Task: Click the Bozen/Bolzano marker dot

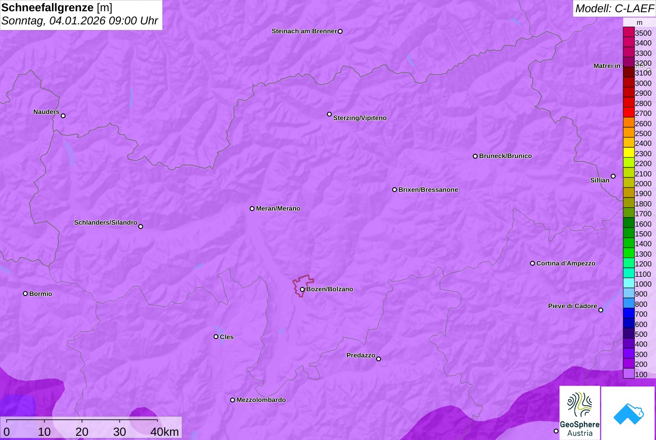Action: coord(302,289)
